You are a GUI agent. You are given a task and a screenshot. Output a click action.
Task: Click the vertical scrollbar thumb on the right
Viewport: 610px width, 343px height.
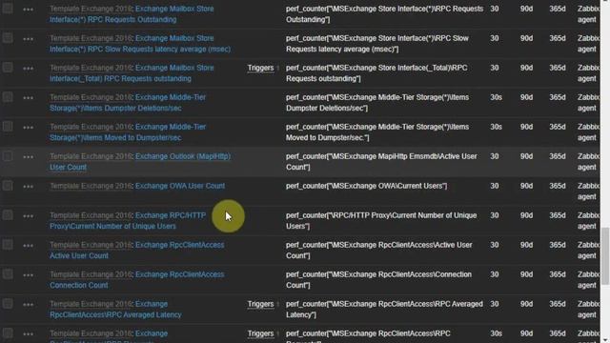(605, 256)
